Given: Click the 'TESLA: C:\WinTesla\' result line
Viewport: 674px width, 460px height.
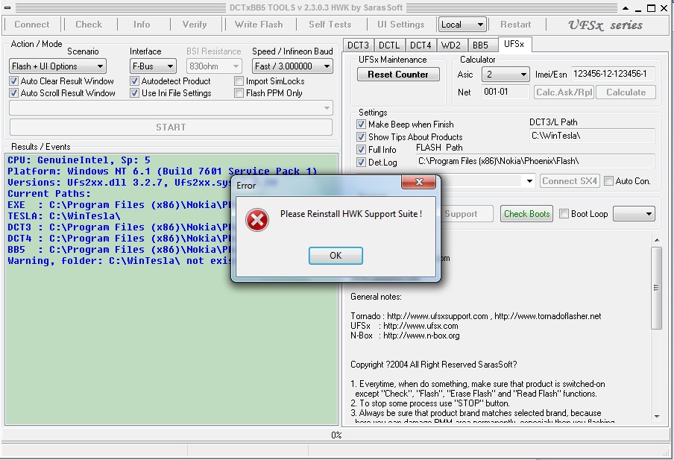Looking at the screenshot, I should pos(64,215).
